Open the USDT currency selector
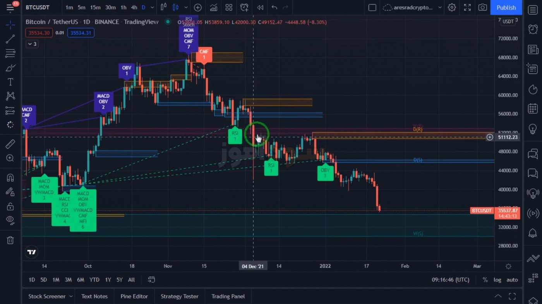 point(508,21)
